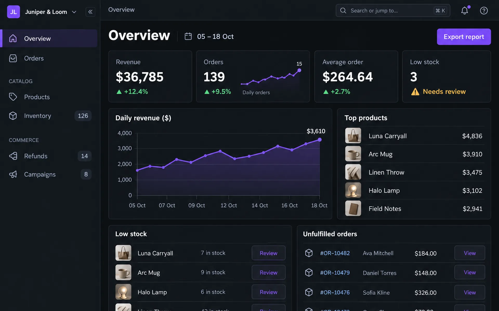Image resolution: width=499 pixels, height=311 pixels.
Task: Click the Daily orders sparkline endpoint labeled 15
Action: click(299, 70)
